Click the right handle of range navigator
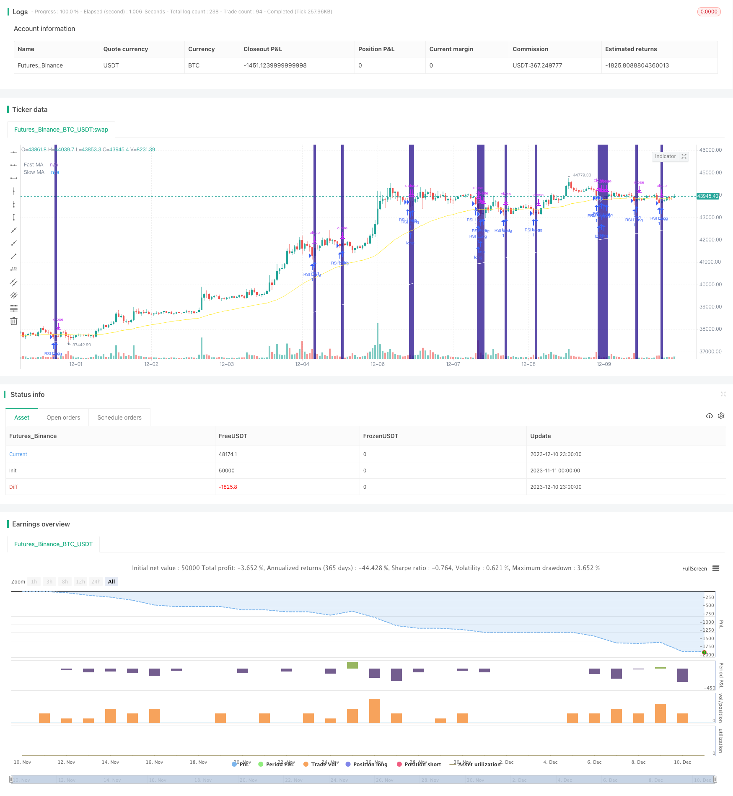This screenshot has height=796, width=733. pyautogui.click(x=715, y=779)
